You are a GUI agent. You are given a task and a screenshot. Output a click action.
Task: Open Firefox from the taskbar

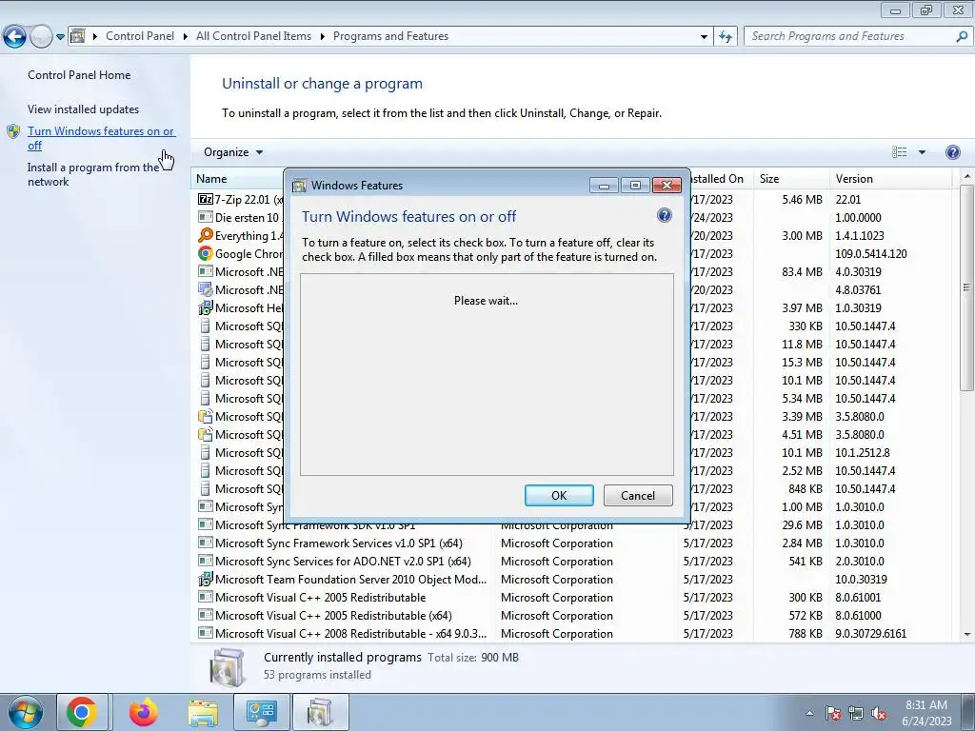pos(143,712)
